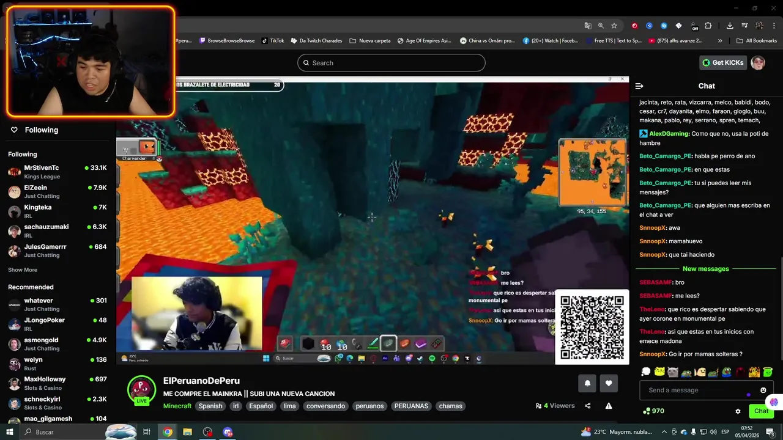The width and height of the screenshot is (783, 440).
Task: Select the conversando tag
Action: coord(325,406)
